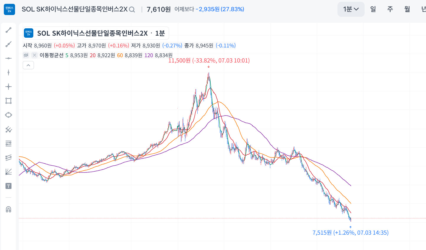Select the rectangle shape tool
The height and width of the screenshot is (250, 426).
[9, 101]
